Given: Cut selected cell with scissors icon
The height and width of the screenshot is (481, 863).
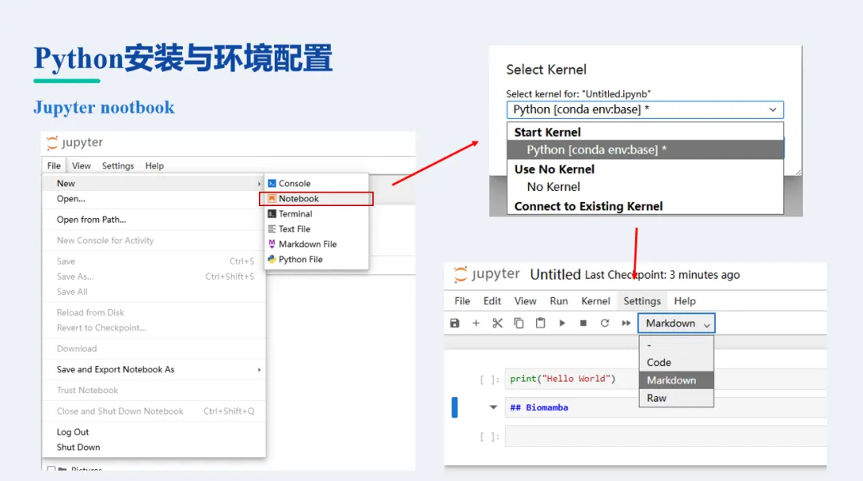Looking at the screenshot, I should pyautogui.click(x=498, y=323).
